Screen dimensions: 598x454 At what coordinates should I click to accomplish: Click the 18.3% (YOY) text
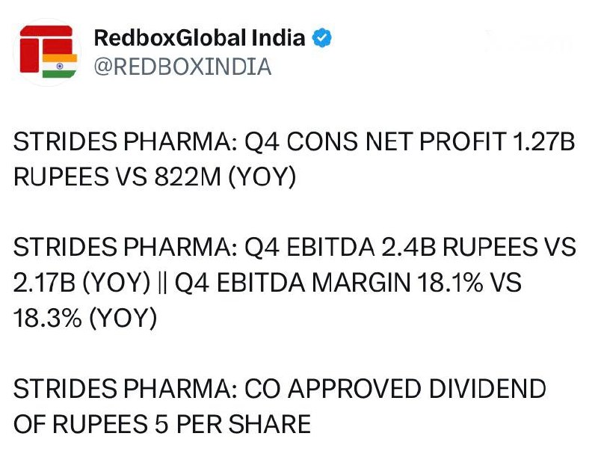[85, 318]
